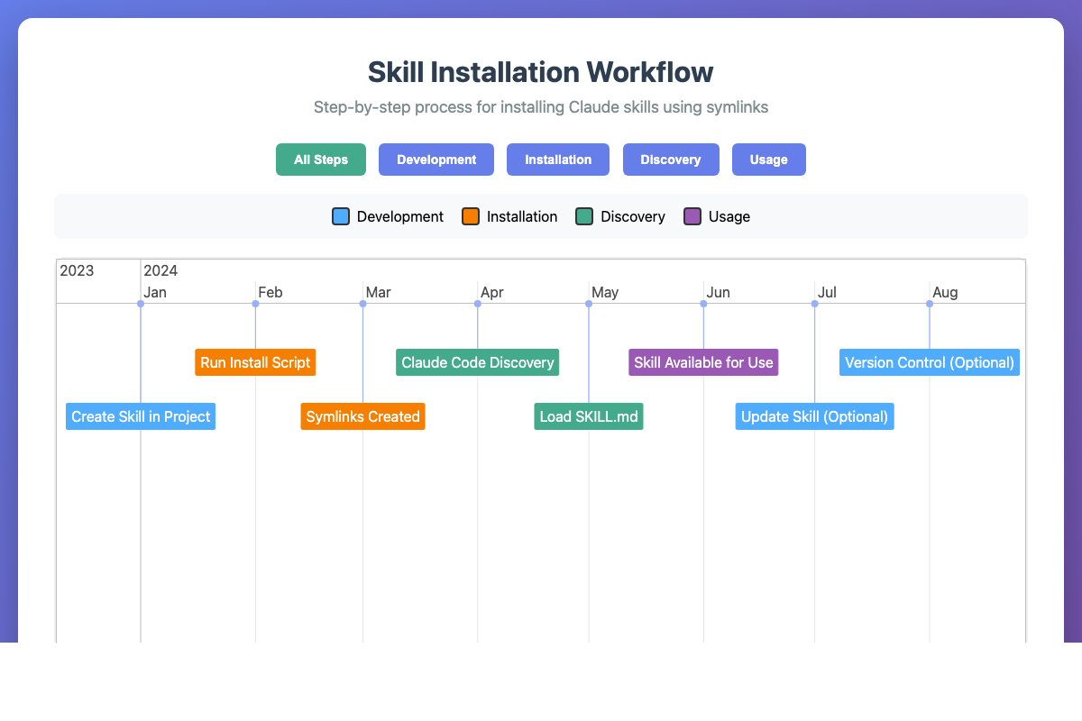1082x721 pixels.
Task: Click the blue Development legend swatch
Action: pos(341,216)
